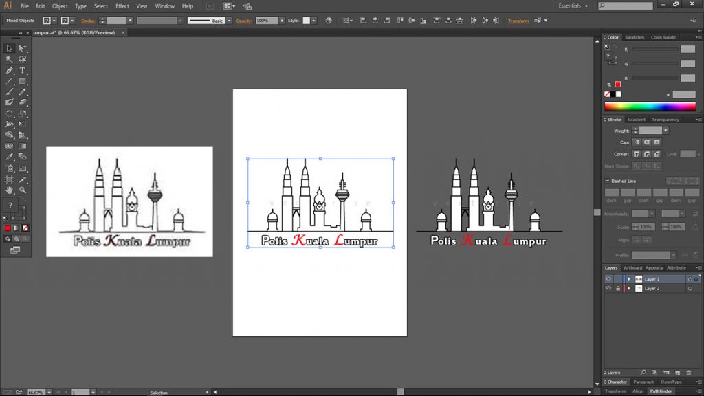Expand Layer 2 contents
The image size is (704, 396).
click(x=629, y=288)
